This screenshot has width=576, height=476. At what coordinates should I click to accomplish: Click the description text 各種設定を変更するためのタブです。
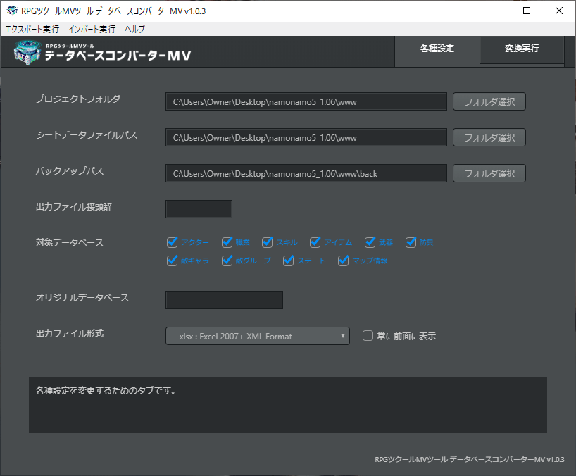coord(106,390)
